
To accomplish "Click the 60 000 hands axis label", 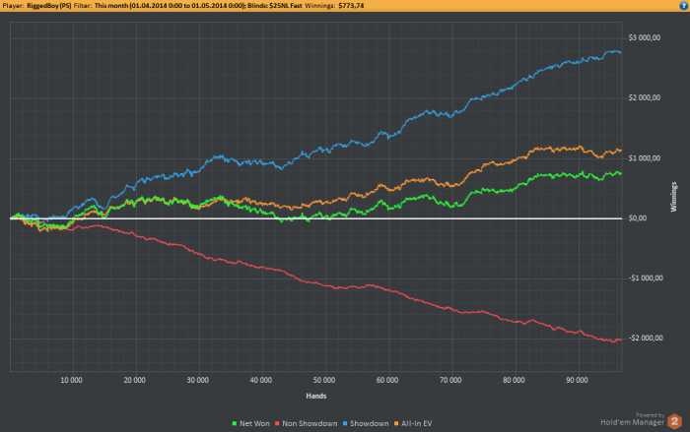I will [x=387, y=380].
